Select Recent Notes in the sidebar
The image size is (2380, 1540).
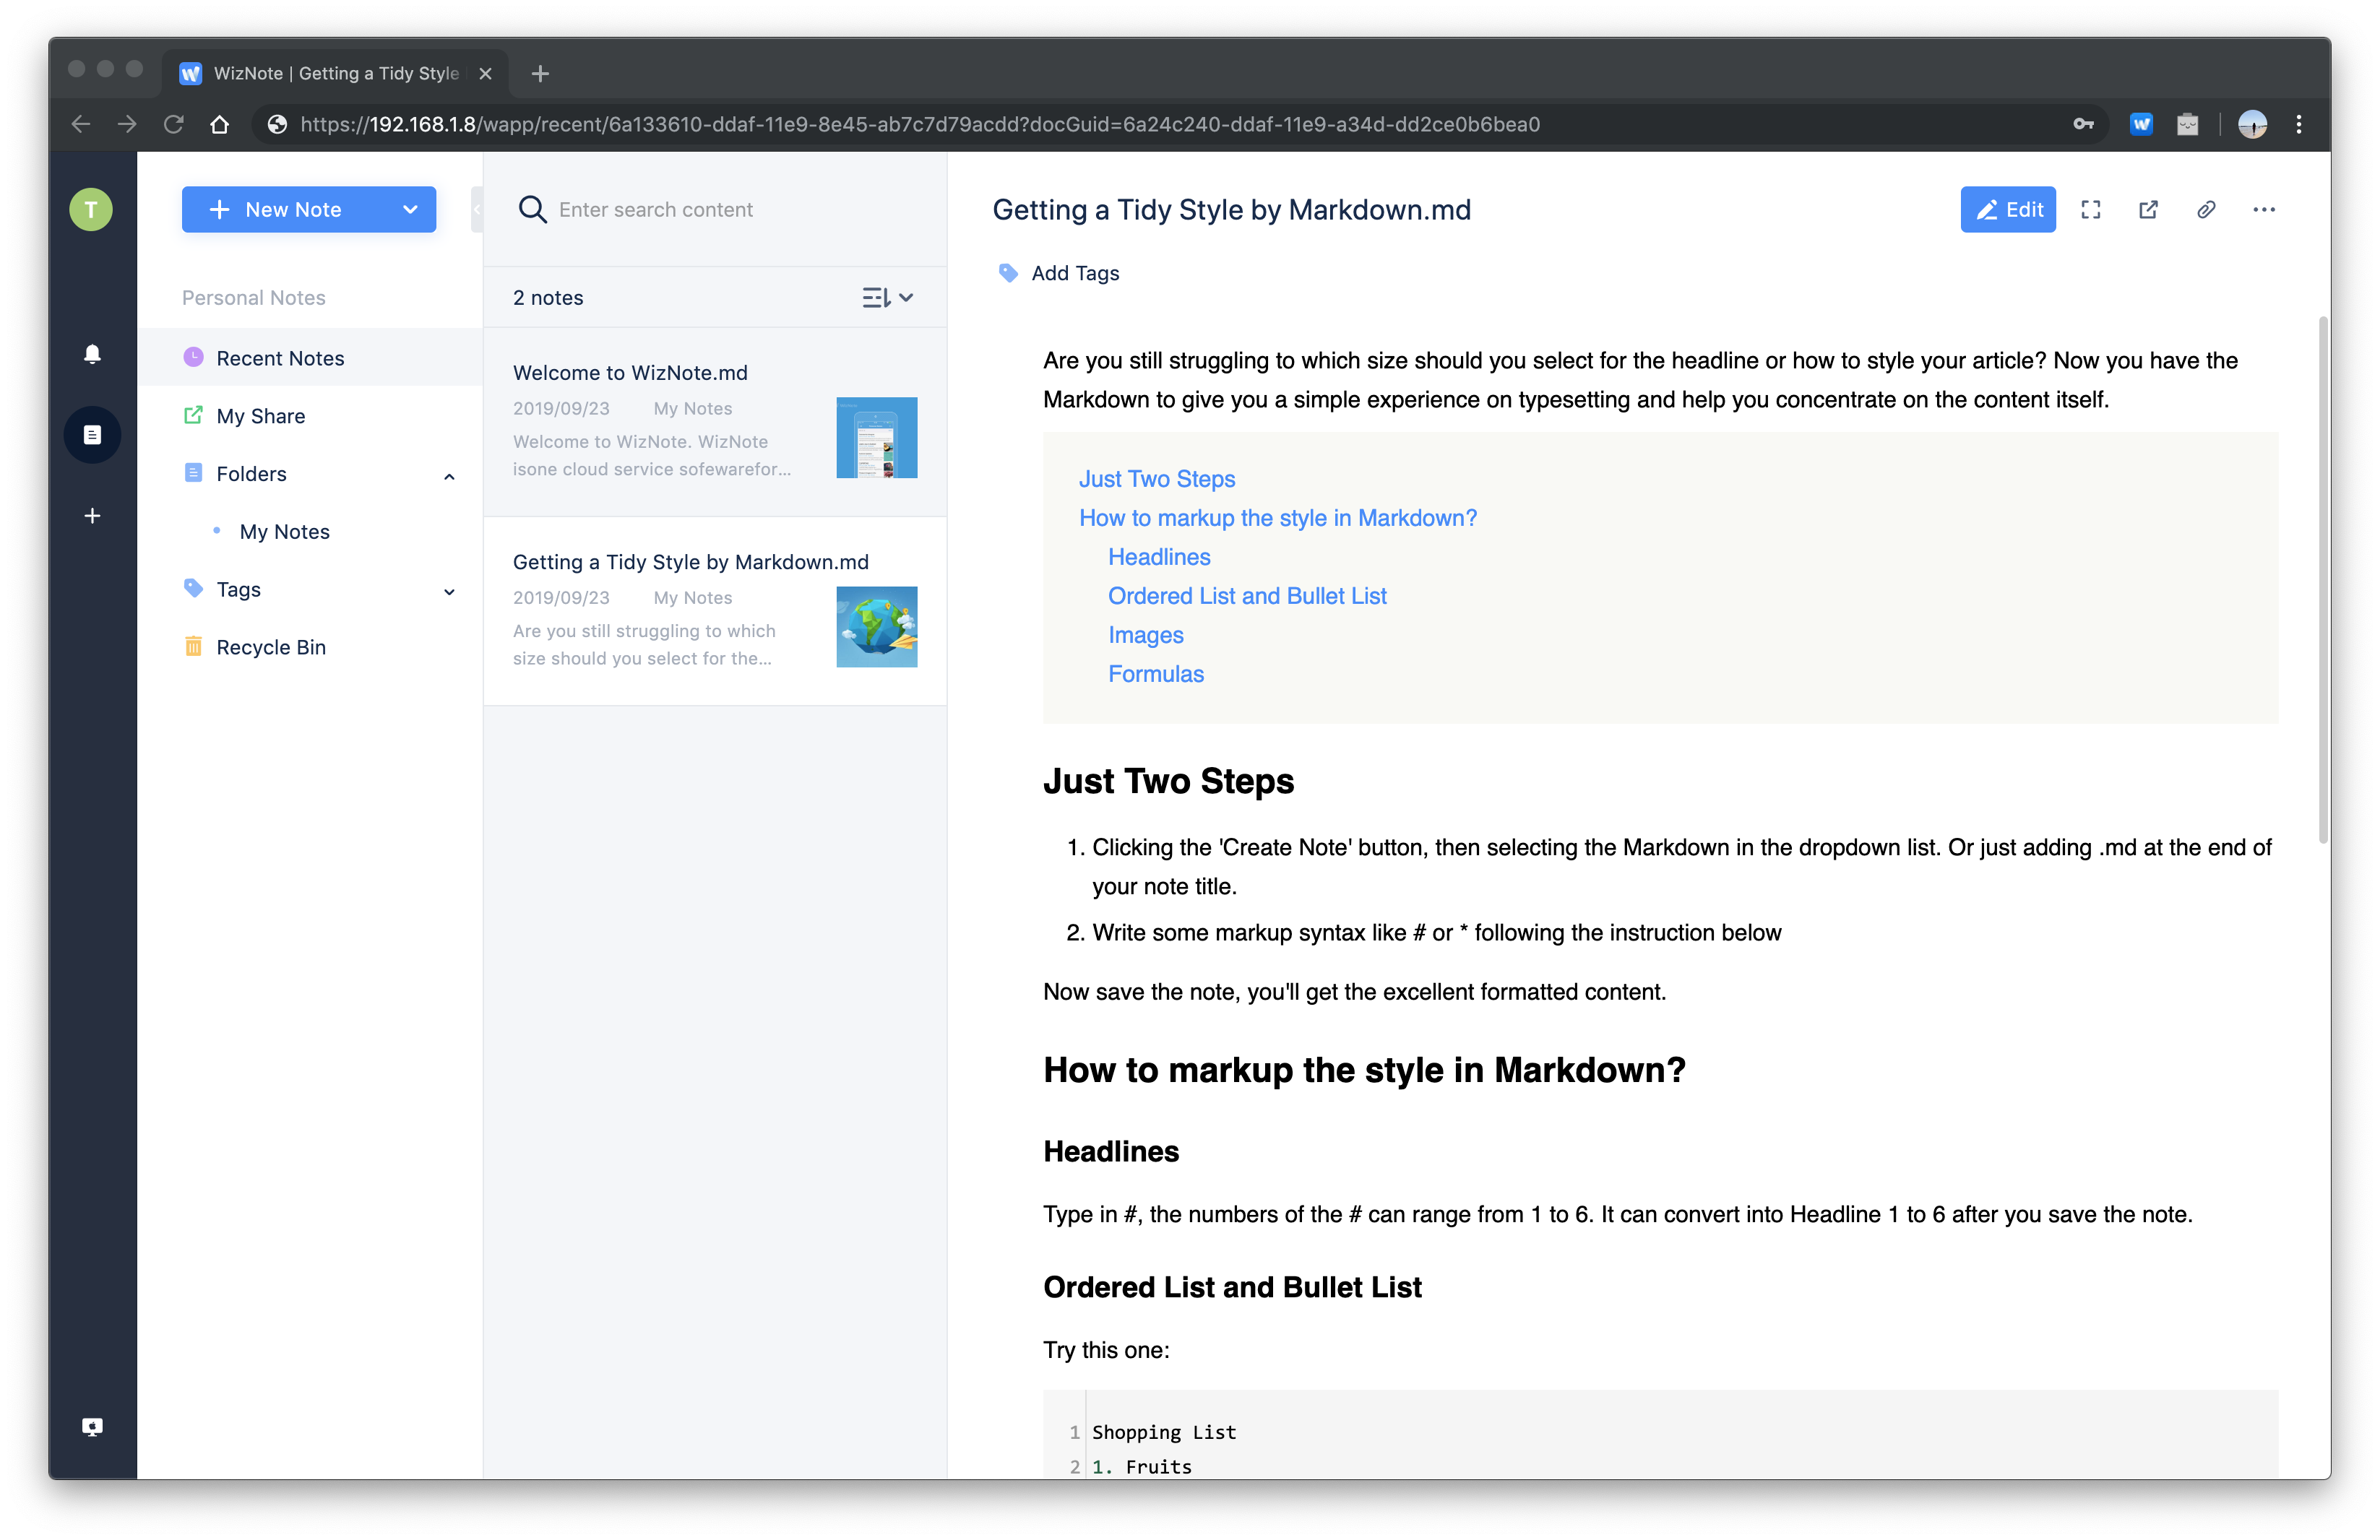click(280, 358)
